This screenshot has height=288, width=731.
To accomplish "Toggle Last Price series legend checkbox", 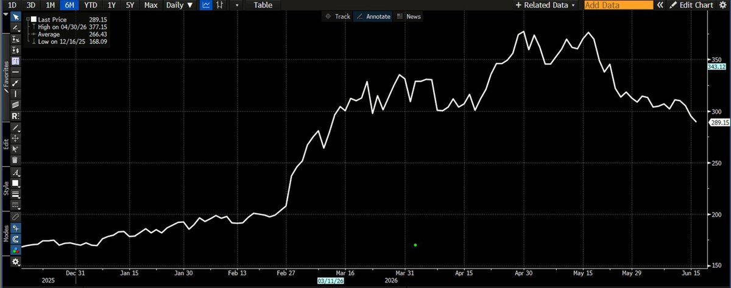I will (33, 19).
